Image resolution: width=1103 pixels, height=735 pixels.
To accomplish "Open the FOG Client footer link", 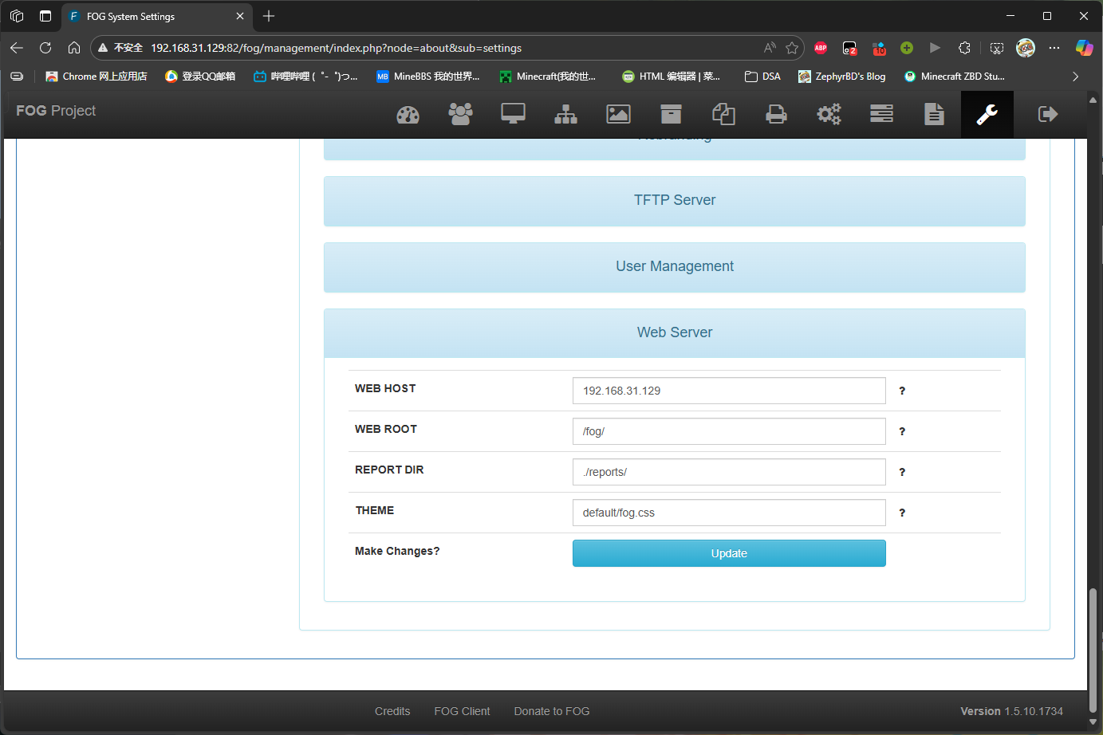I will (462, 711).
